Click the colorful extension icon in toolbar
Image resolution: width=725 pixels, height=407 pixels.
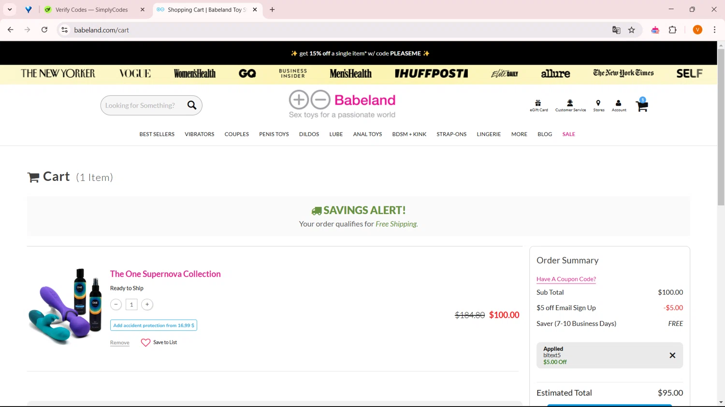655,30
